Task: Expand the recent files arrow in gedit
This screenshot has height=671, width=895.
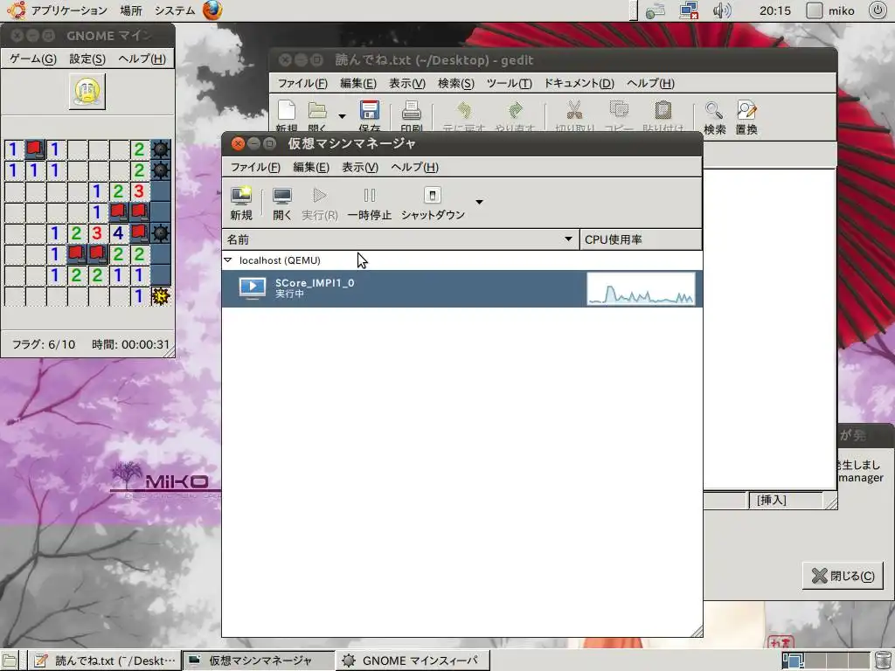Action: (x=342, y=116)
